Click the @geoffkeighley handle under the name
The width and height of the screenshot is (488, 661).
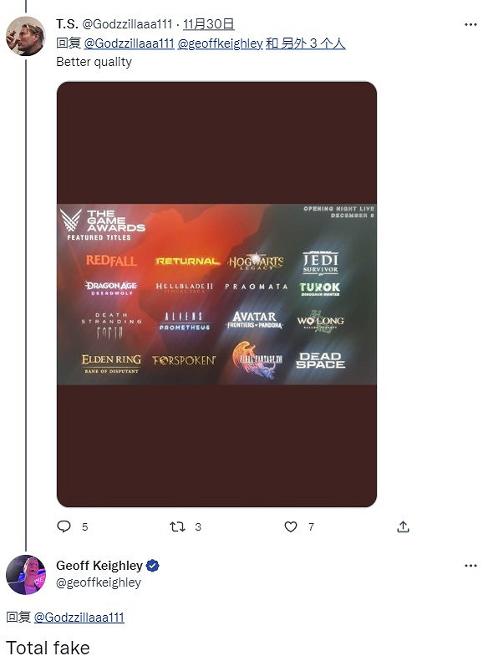(x=99, y=582)
